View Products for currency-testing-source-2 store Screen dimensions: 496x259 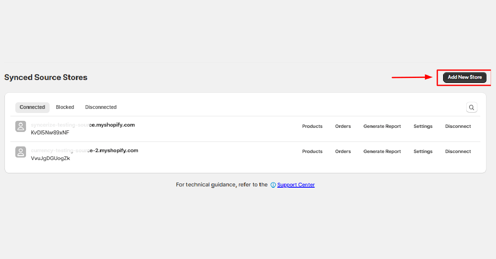point(312,152)
